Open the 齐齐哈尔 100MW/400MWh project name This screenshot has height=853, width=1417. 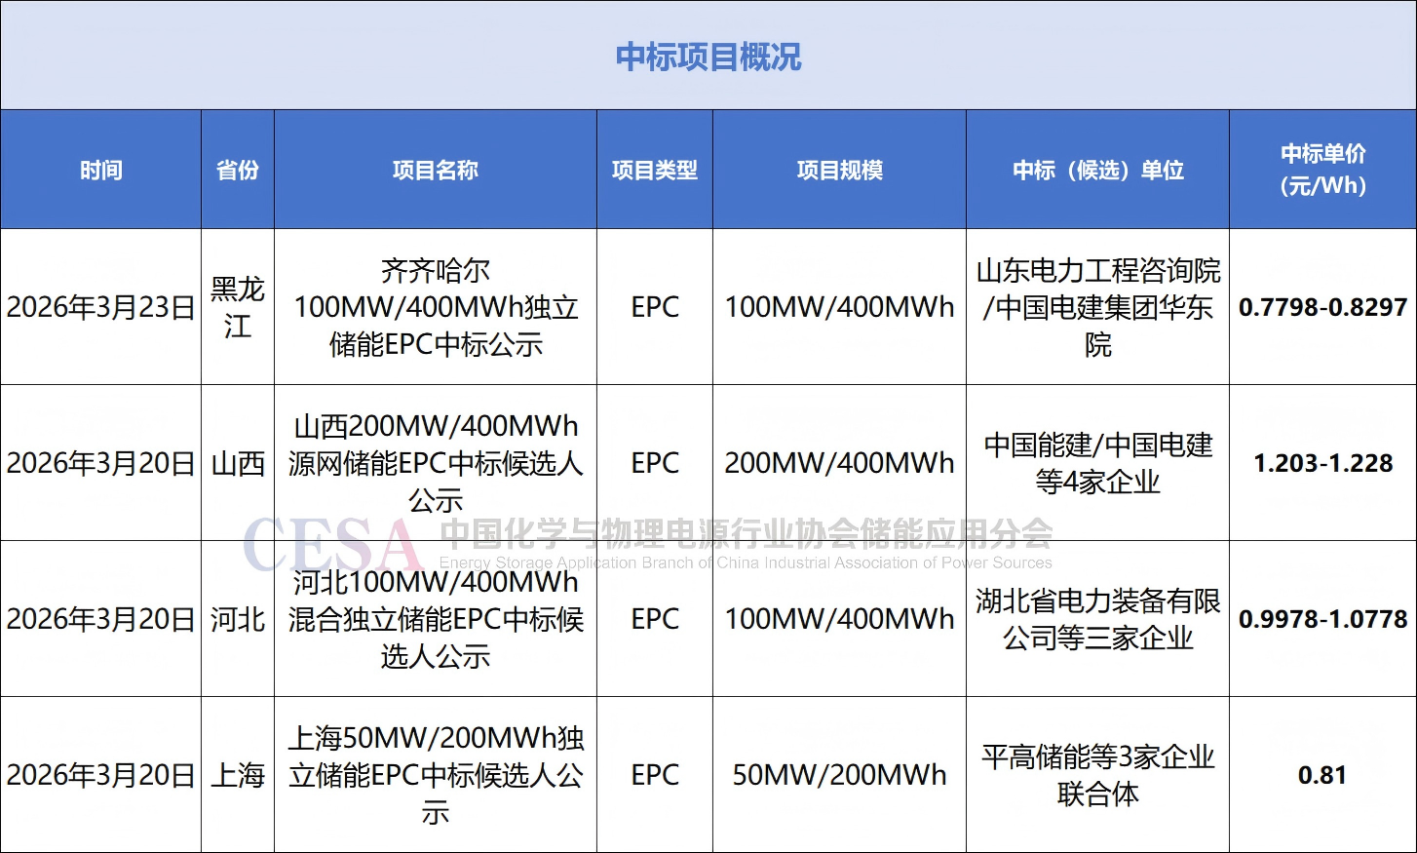point(435,307)
